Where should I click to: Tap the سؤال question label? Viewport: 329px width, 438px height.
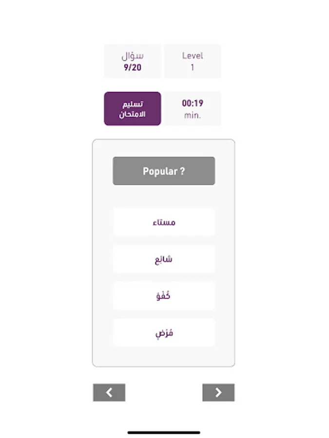133,55
